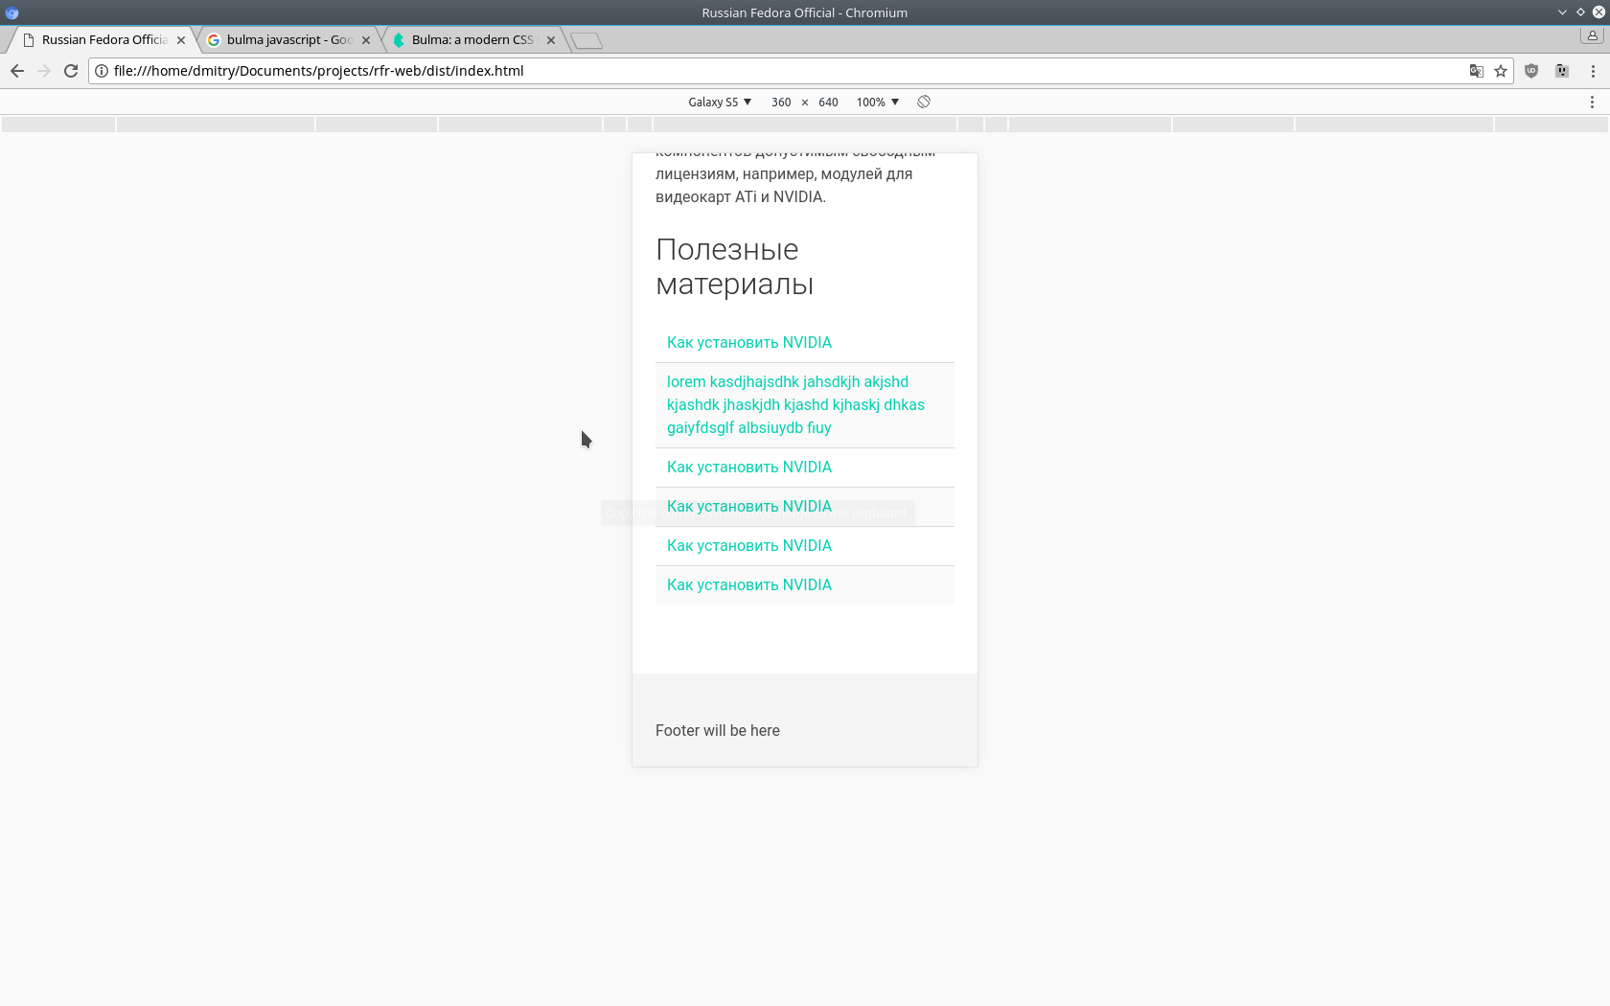
Task: Click the viewport width field showing 360
Action: 781,102
